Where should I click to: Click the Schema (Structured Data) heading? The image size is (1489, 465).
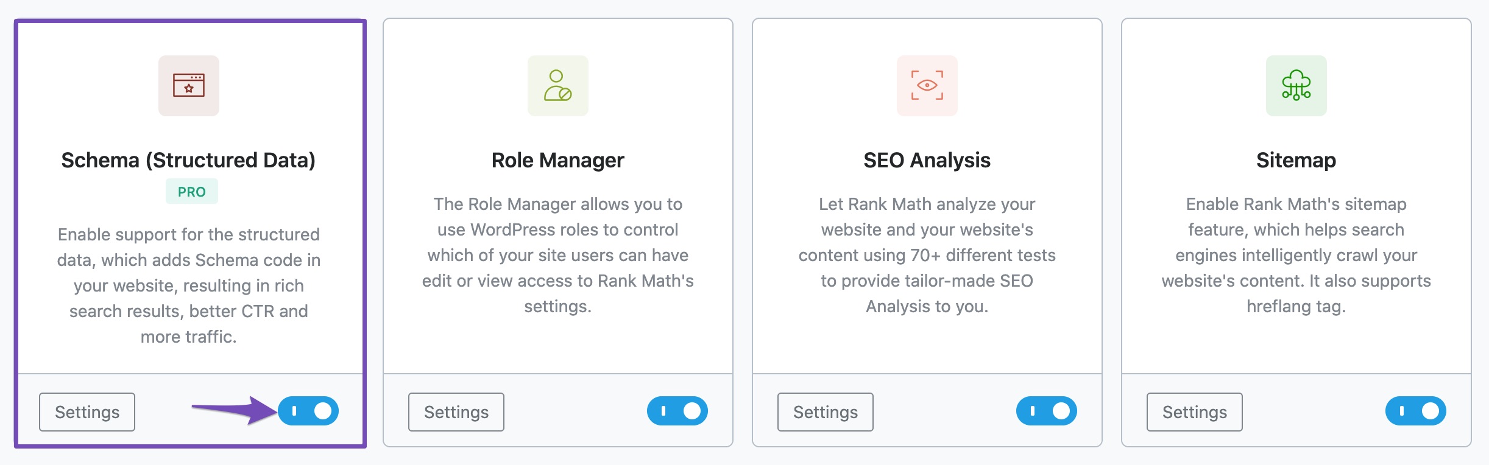pos(189,159)
